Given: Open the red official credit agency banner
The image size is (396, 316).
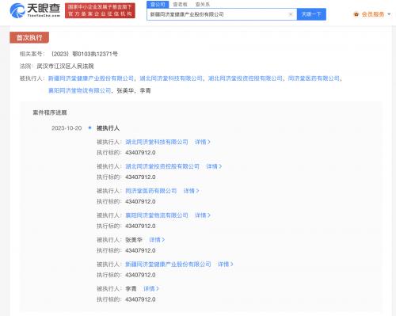Looking at the screenshot, I should point(100,10).
